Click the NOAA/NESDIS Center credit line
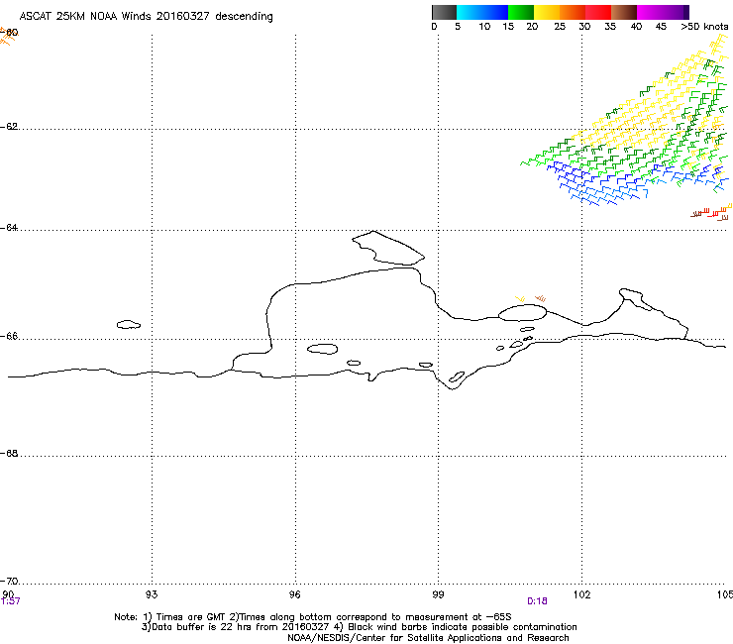733x644 pixels. pos(428,638)
